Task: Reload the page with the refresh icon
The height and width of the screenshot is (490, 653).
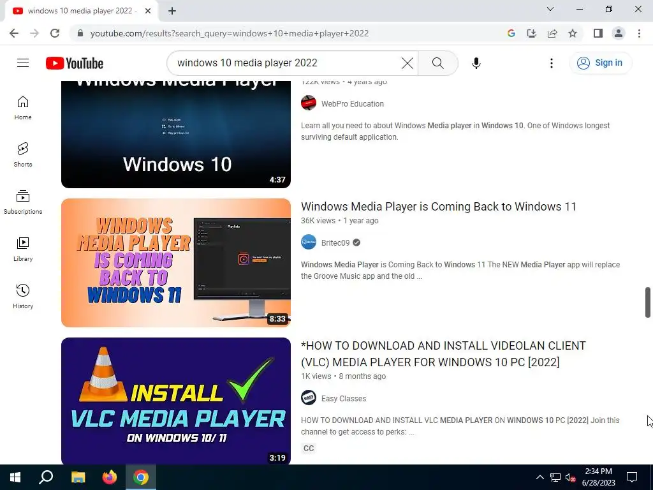Action: coord(55,33)
